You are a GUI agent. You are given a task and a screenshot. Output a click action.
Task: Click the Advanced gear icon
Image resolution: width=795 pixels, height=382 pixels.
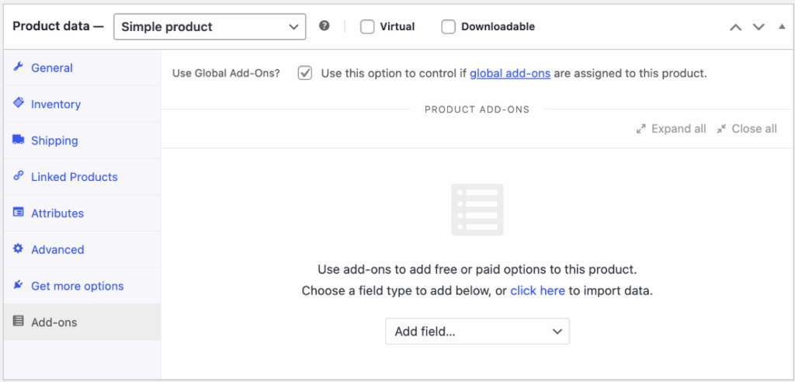point(19,248)
